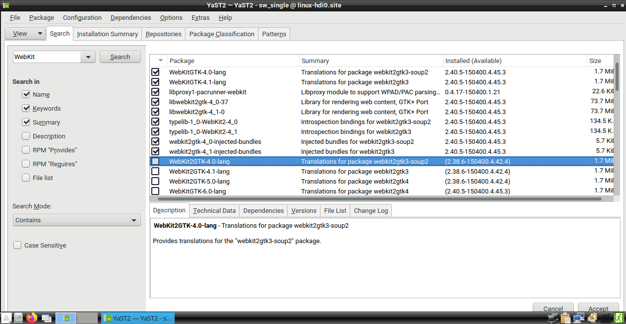Launch Firefox from the taskbar

31,318
